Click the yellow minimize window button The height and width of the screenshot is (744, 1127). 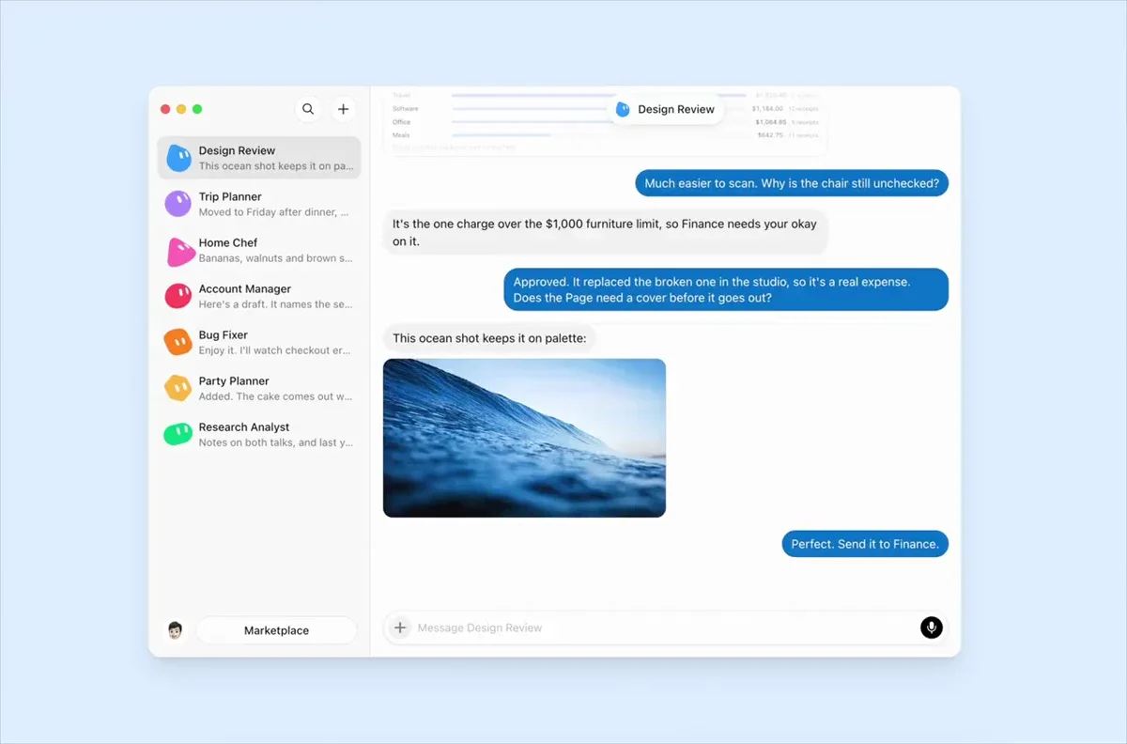point(181,109)
